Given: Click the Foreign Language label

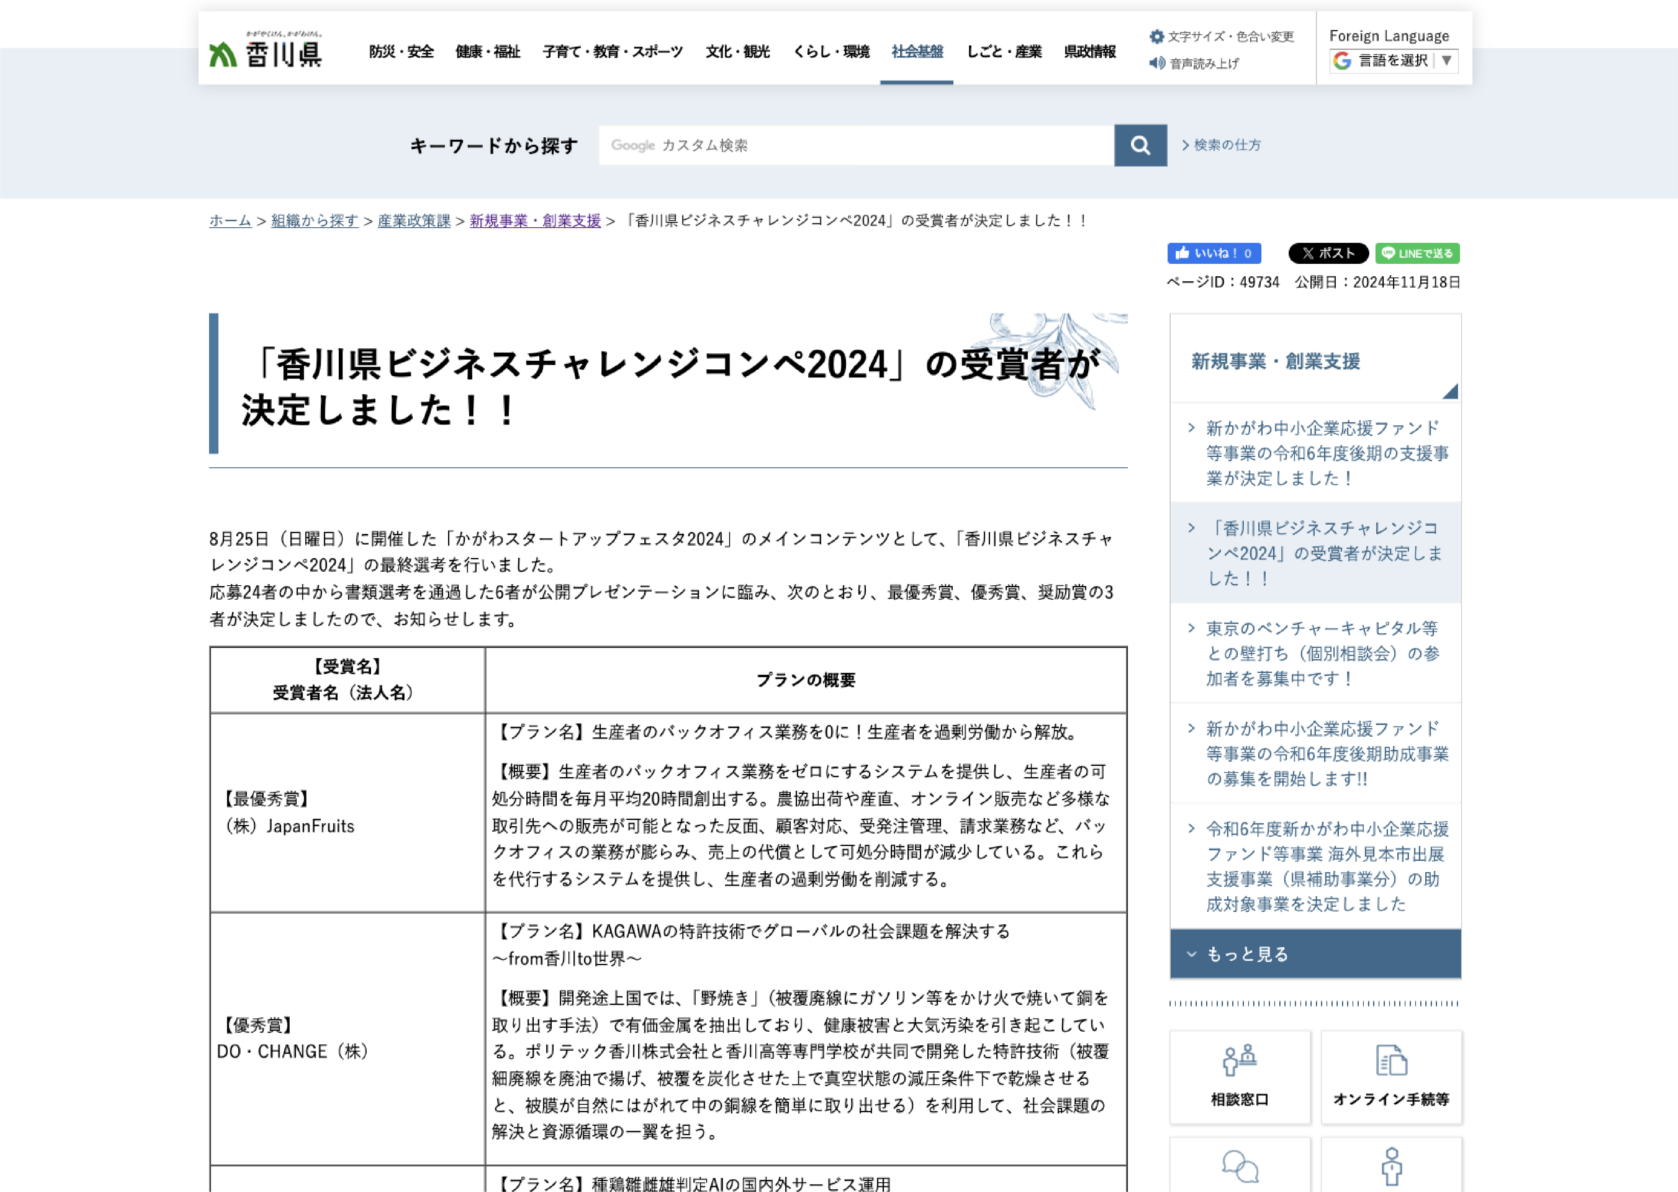Looking at the screenshot, I should pyautogui.click(x=1389, y=36).
